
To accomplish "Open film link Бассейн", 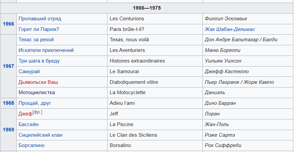I will [x=29, y=124].
